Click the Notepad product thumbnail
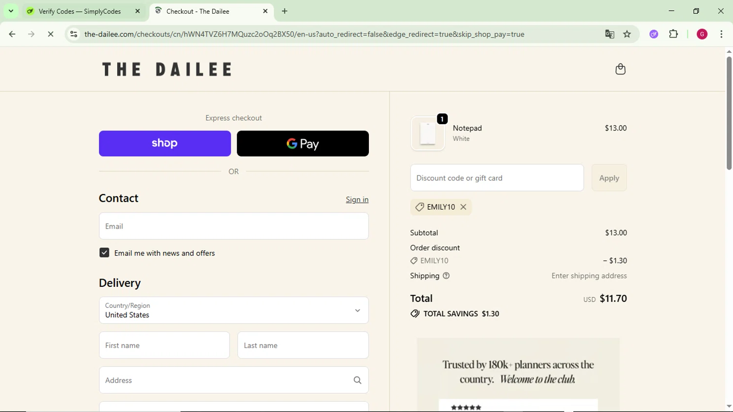This screenshot has height=412, width=733. [428, 133]
